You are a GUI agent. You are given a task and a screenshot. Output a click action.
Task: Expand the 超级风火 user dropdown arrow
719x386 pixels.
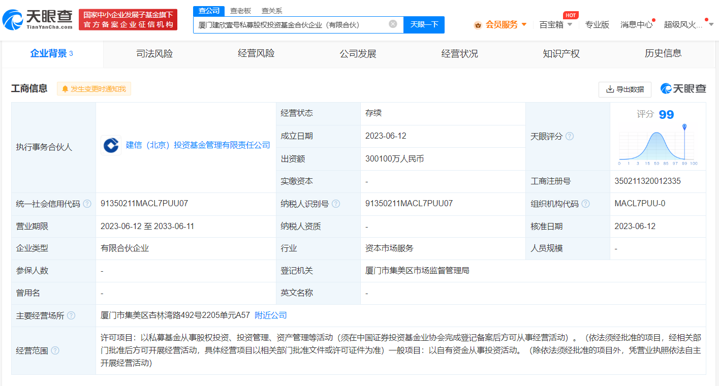point(711,24)
